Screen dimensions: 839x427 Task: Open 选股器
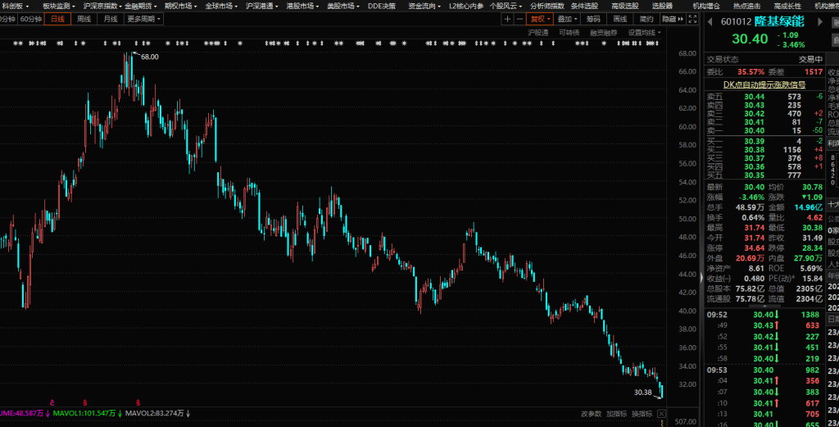(662, 6)
